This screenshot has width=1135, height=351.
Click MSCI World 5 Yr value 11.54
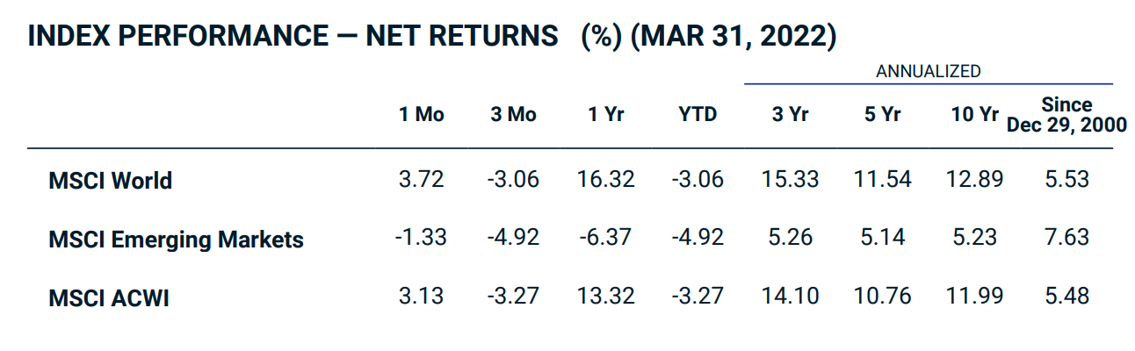click(x=882, y=180)
